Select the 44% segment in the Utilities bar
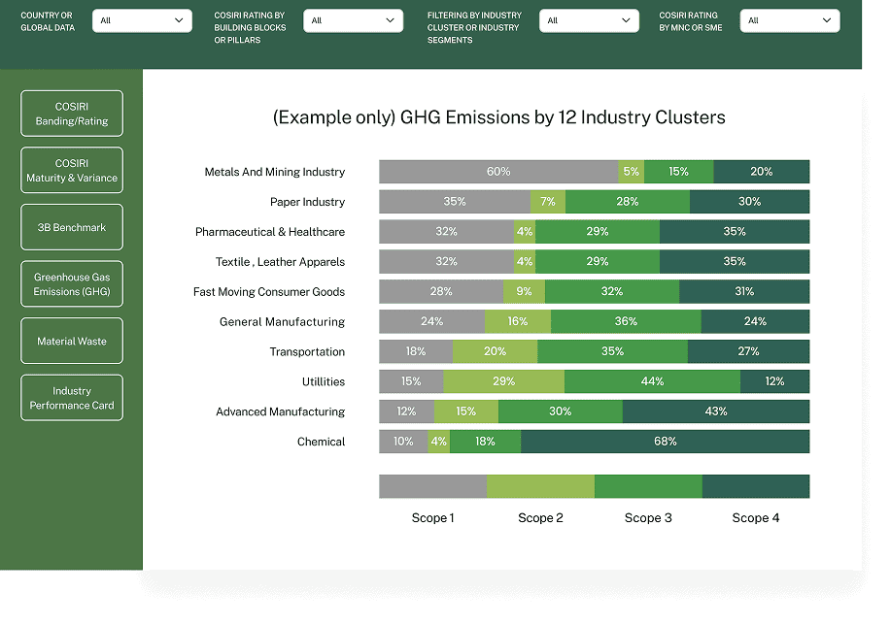The image size is (890, 625). tap(652, 381)
